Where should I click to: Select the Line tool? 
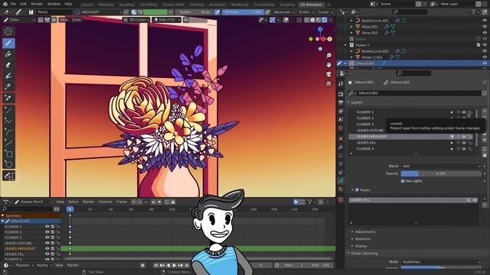tap(8, 110)
